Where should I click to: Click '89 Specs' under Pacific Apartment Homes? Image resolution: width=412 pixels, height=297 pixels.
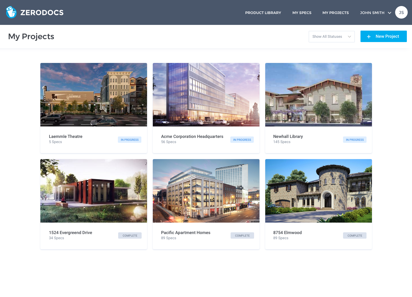[169, 238]
